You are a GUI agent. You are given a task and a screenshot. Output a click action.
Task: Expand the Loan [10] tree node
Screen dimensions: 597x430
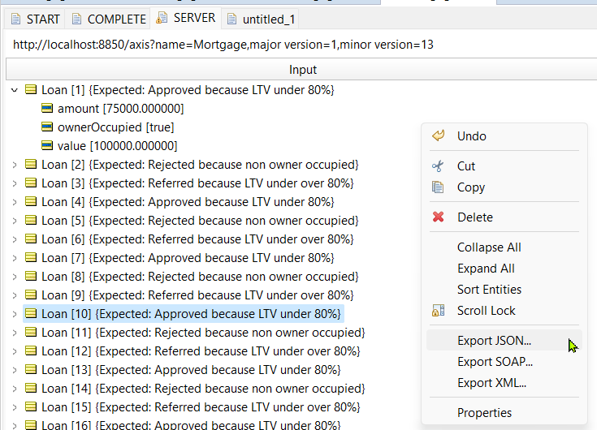click(x=14, y=314)
